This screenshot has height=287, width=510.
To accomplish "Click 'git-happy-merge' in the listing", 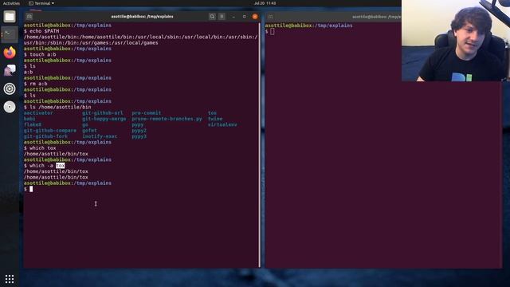I will click(104, 119).
